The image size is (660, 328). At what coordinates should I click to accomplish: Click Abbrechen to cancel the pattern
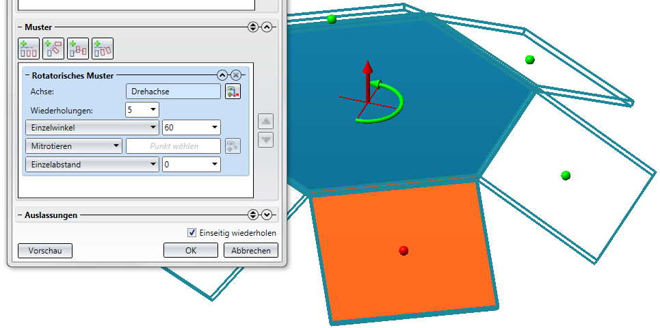251,251
